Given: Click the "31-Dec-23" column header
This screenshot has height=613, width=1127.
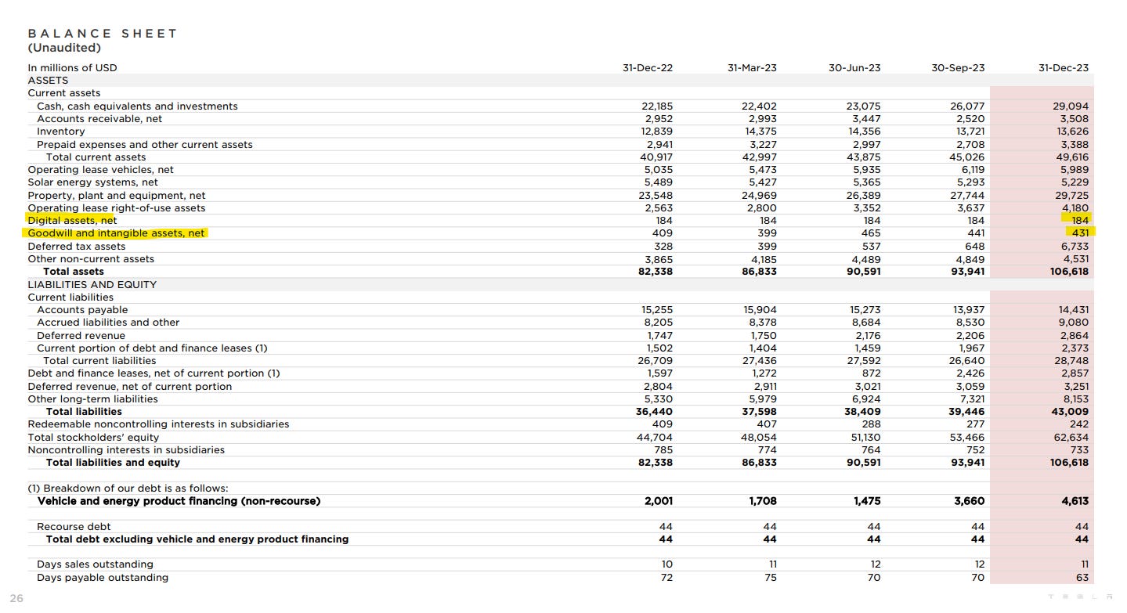Looking at the screenshot, I should 1064,68.
